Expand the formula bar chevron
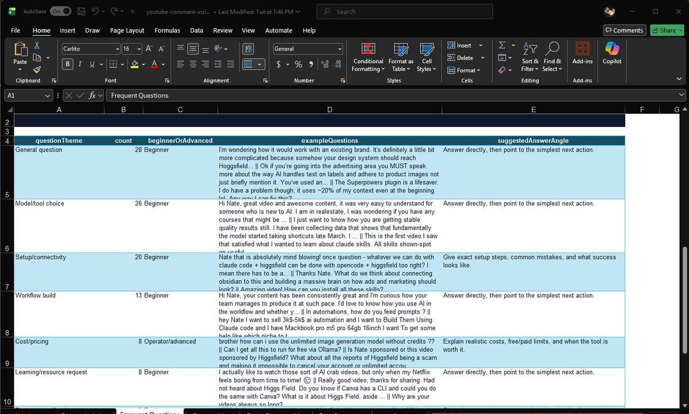Viewport: 689px width, 414px height. [x=682, y=96]
